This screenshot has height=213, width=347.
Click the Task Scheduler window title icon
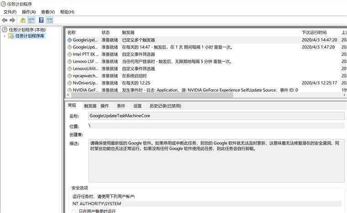(3, 4)
